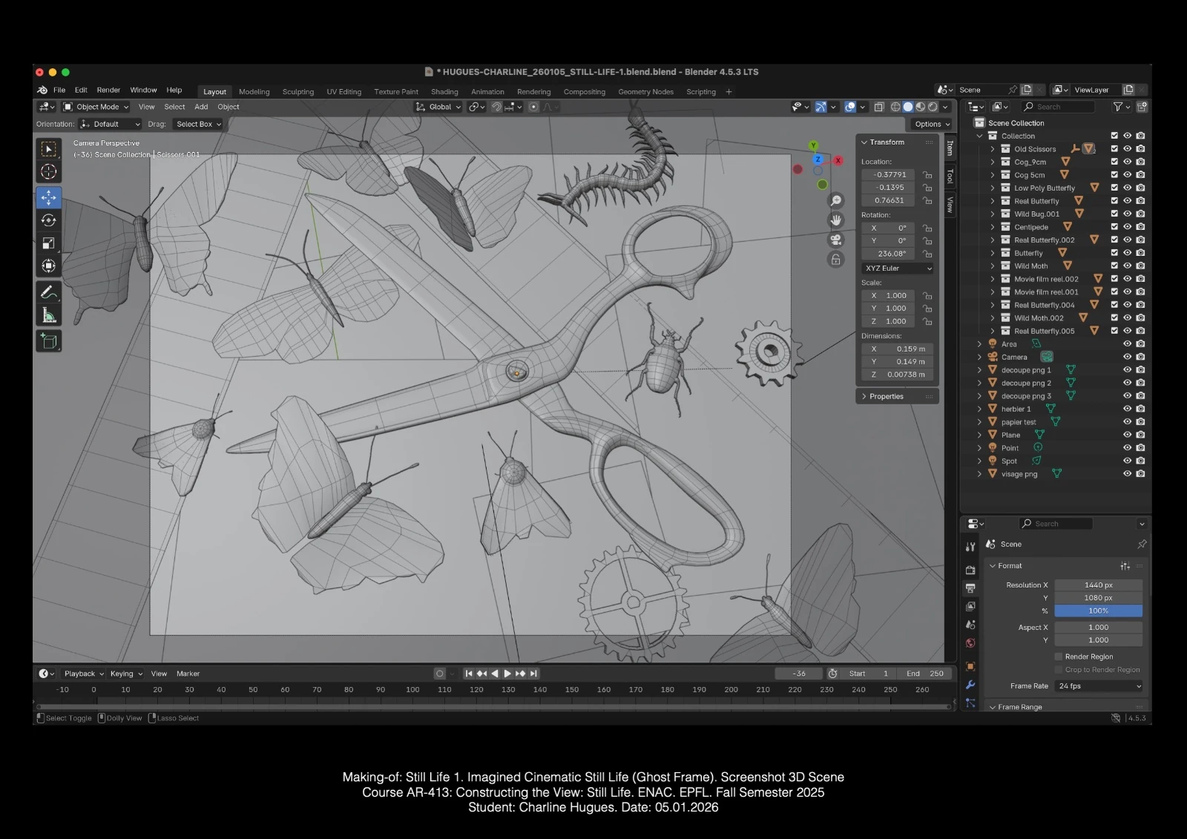Open the View Layer properties tab icon

[x=970, y=607]
